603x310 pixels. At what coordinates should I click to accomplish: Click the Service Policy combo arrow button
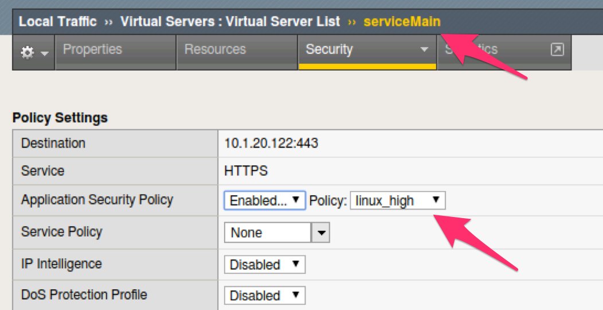pyautogui.click(x=320, y=232)
